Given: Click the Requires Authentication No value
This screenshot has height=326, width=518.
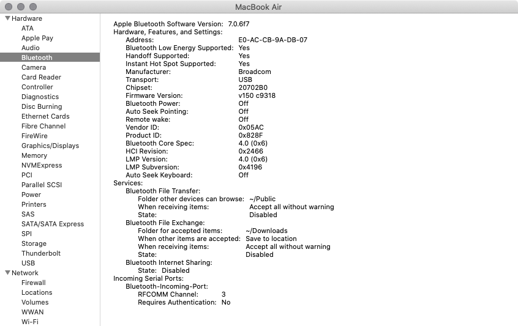Looking at the screenshot, I should pos(226,302).
